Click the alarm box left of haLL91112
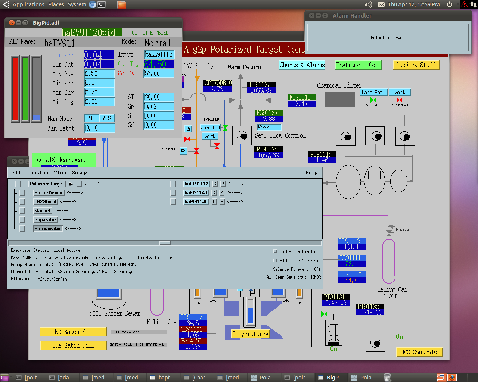 (173, 184)
